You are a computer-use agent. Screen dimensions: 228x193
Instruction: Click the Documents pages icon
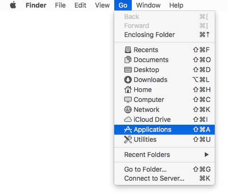click(x=128, y=60)
